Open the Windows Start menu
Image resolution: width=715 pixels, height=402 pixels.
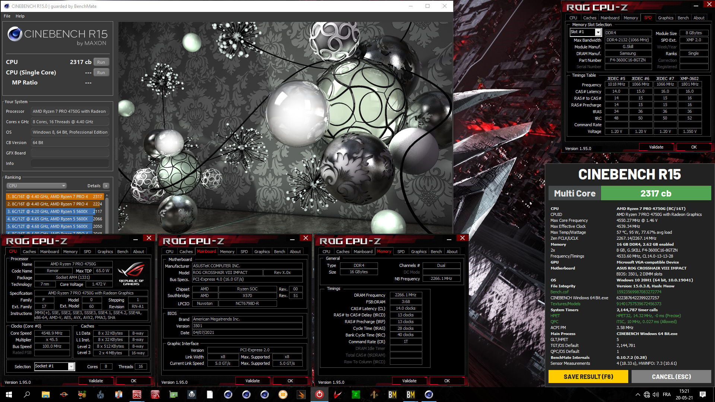pos(9,395)
